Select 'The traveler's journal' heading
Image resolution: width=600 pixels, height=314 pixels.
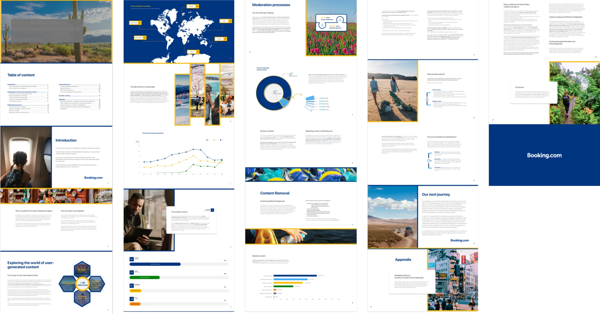pos(179,212)
